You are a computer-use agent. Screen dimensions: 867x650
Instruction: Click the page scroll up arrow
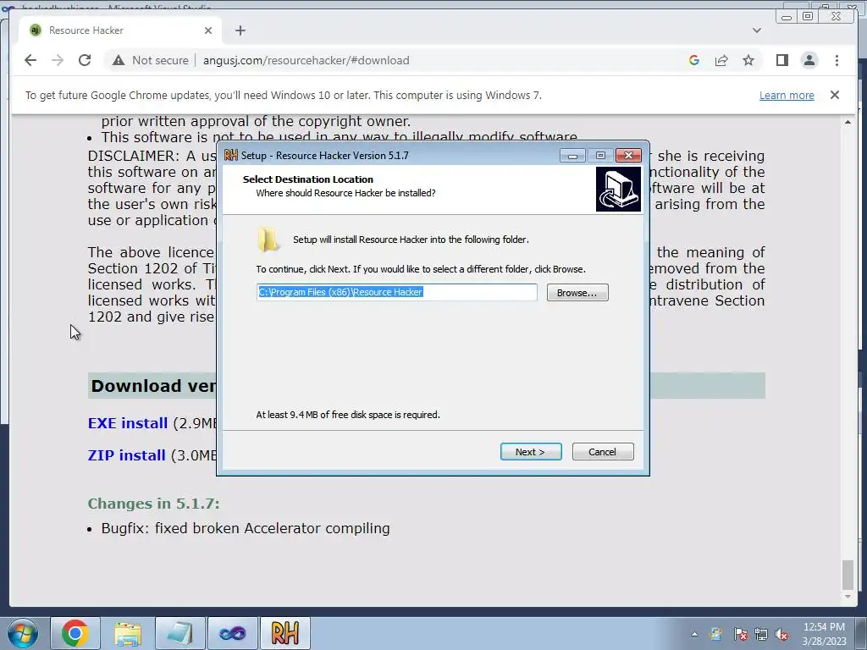coord(848,122)
